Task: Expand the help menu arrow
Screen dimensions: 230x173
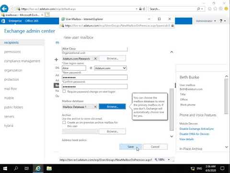Action: 225,21
